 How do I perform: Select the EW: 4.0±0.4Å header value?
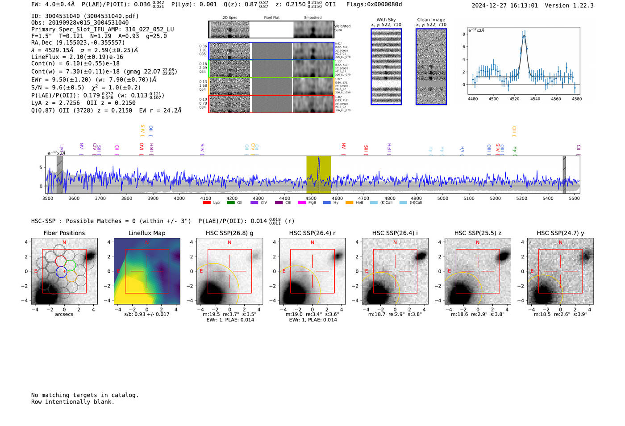pyautogui.click(x=53, y=4)
